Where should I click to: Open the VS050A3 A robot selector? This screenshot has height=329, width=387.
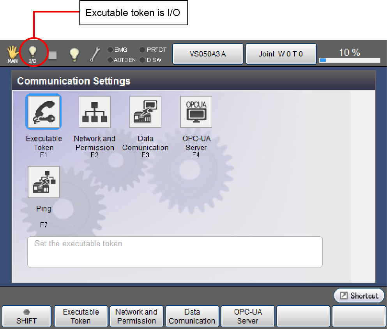(208, 54)
